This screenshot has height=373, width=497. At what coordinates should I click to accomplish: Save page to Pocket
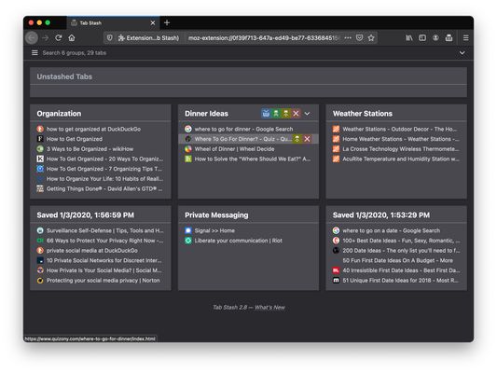click(x=359, y=37)
